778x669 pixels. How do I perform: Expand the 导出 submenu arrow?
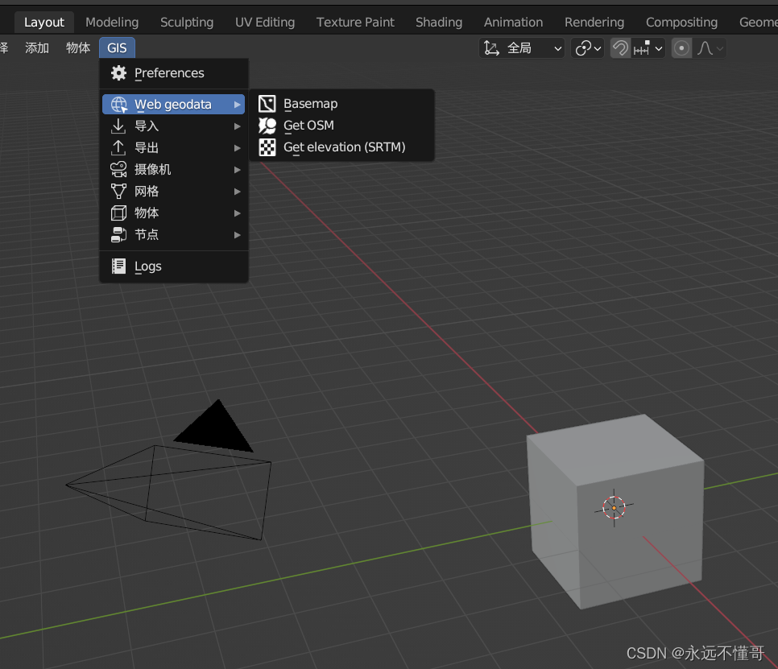tap(237, 148)
